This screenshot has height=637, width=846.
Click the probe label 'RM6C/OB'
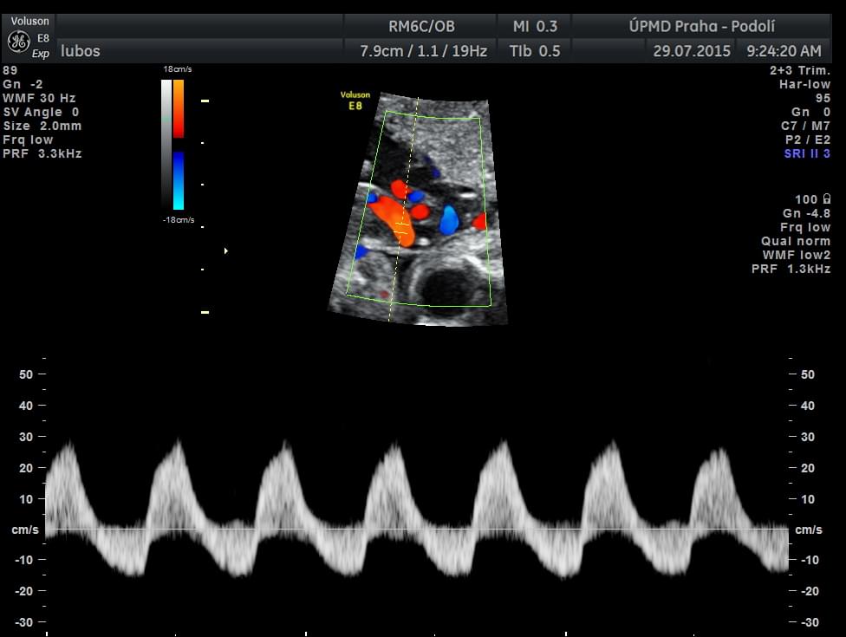[x=421, y=26]
